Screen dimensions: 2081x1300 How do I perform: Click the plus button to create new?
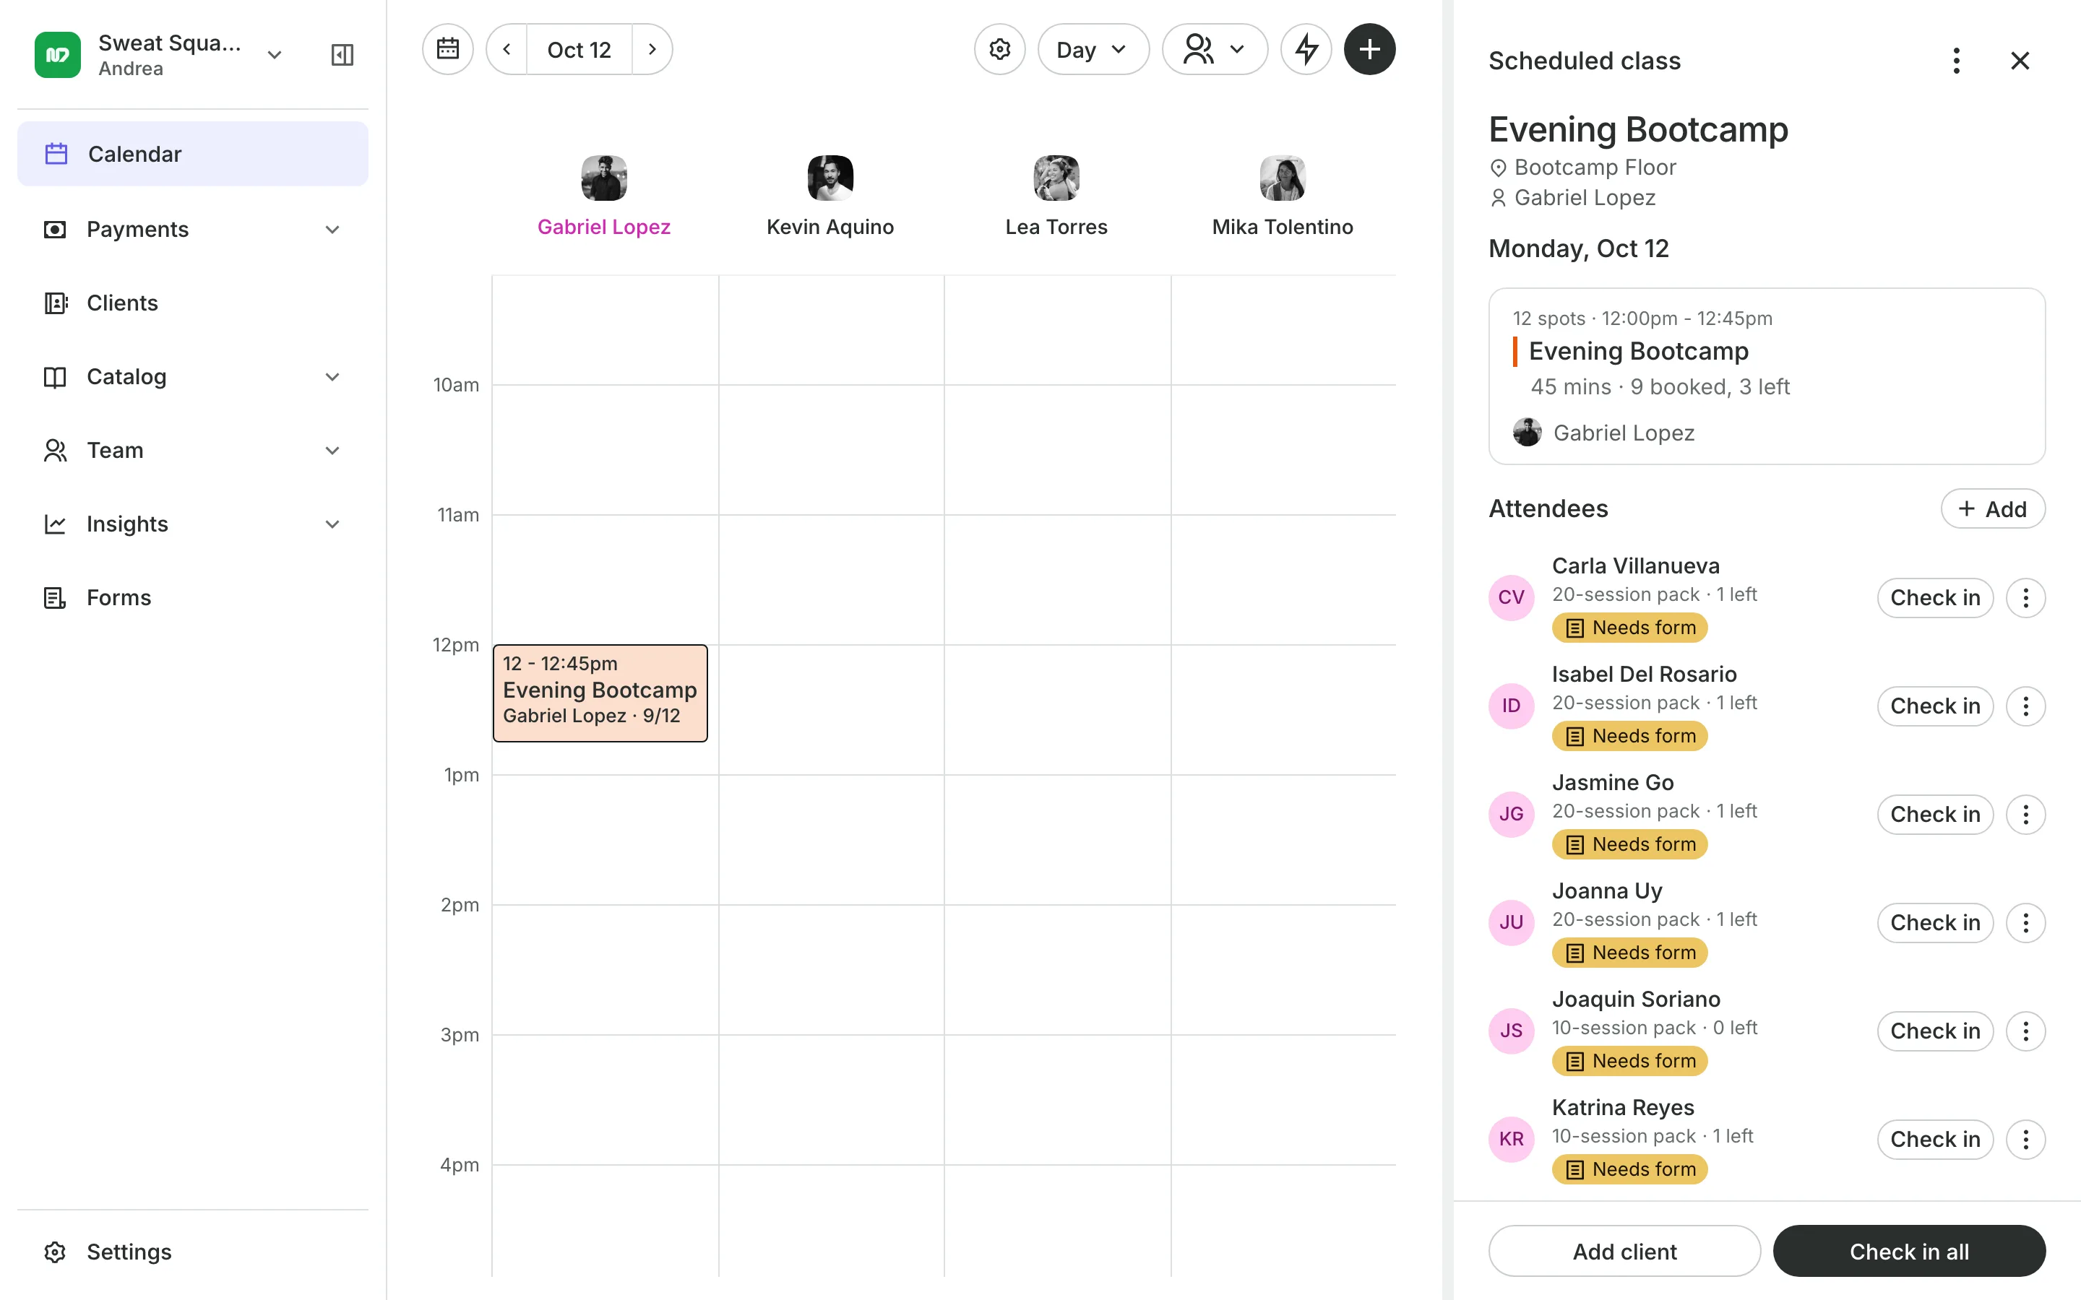[x=1369, y=49]
